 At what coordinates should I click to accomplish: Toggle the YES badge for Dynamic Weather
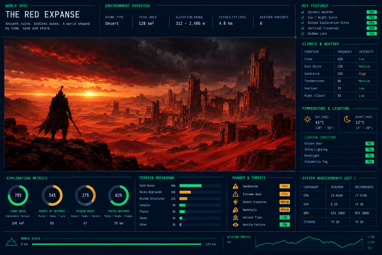click(x=372, y=12)
